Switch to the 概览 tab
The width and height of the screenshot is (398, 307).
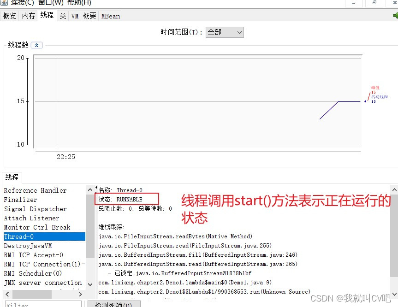pos(10,15)
